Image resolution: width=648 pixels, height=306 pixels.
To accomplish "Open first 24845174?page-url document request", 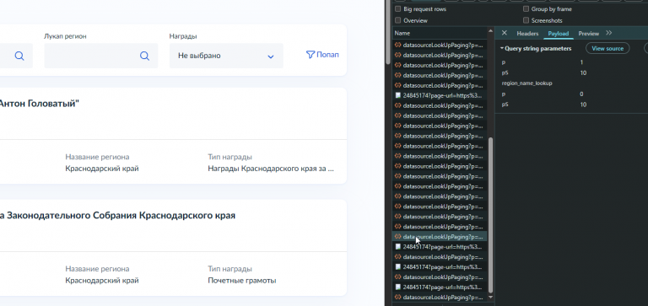I will [x=440, y=95].
